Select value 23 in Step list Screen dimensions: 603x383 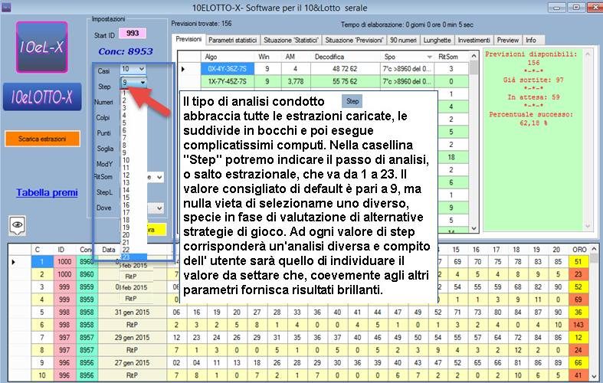126,256
